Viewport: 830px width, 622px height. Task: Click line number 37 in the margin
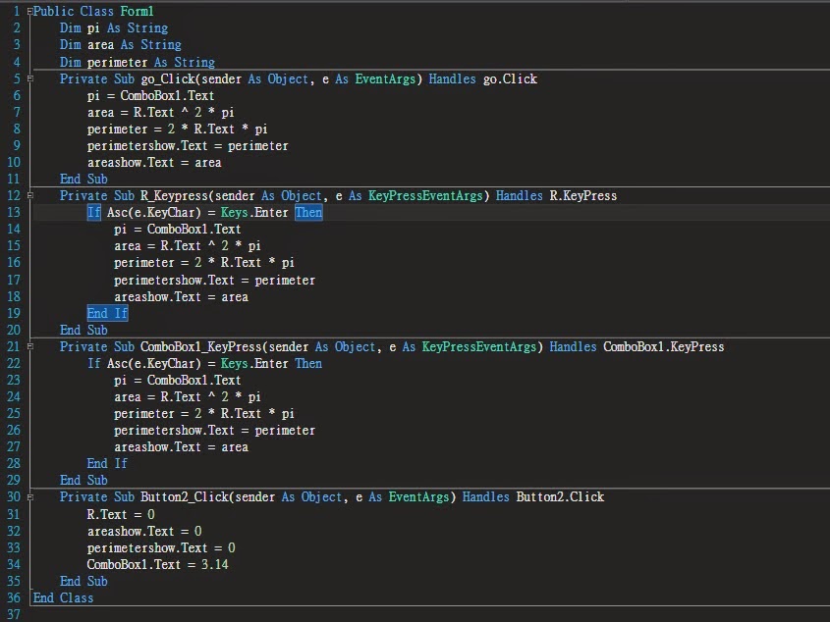[14, 615]
